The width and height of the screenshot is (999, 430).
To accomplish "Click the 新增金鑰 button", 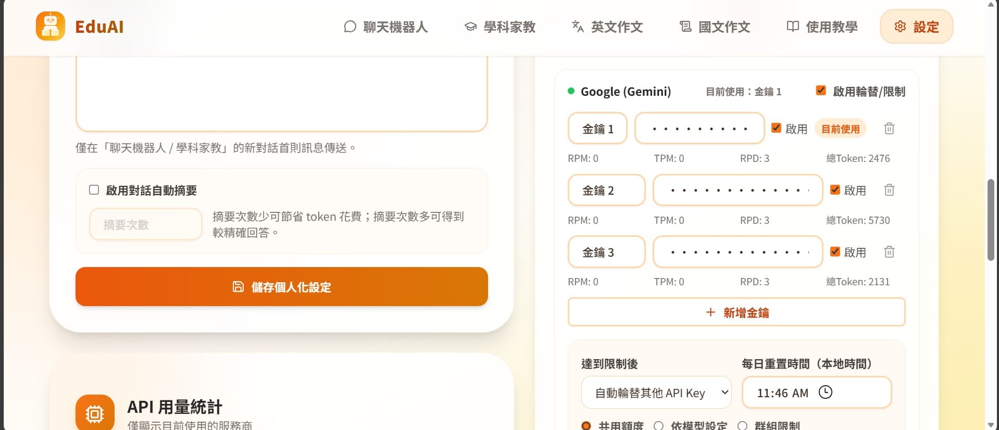I will pos(736,312).
